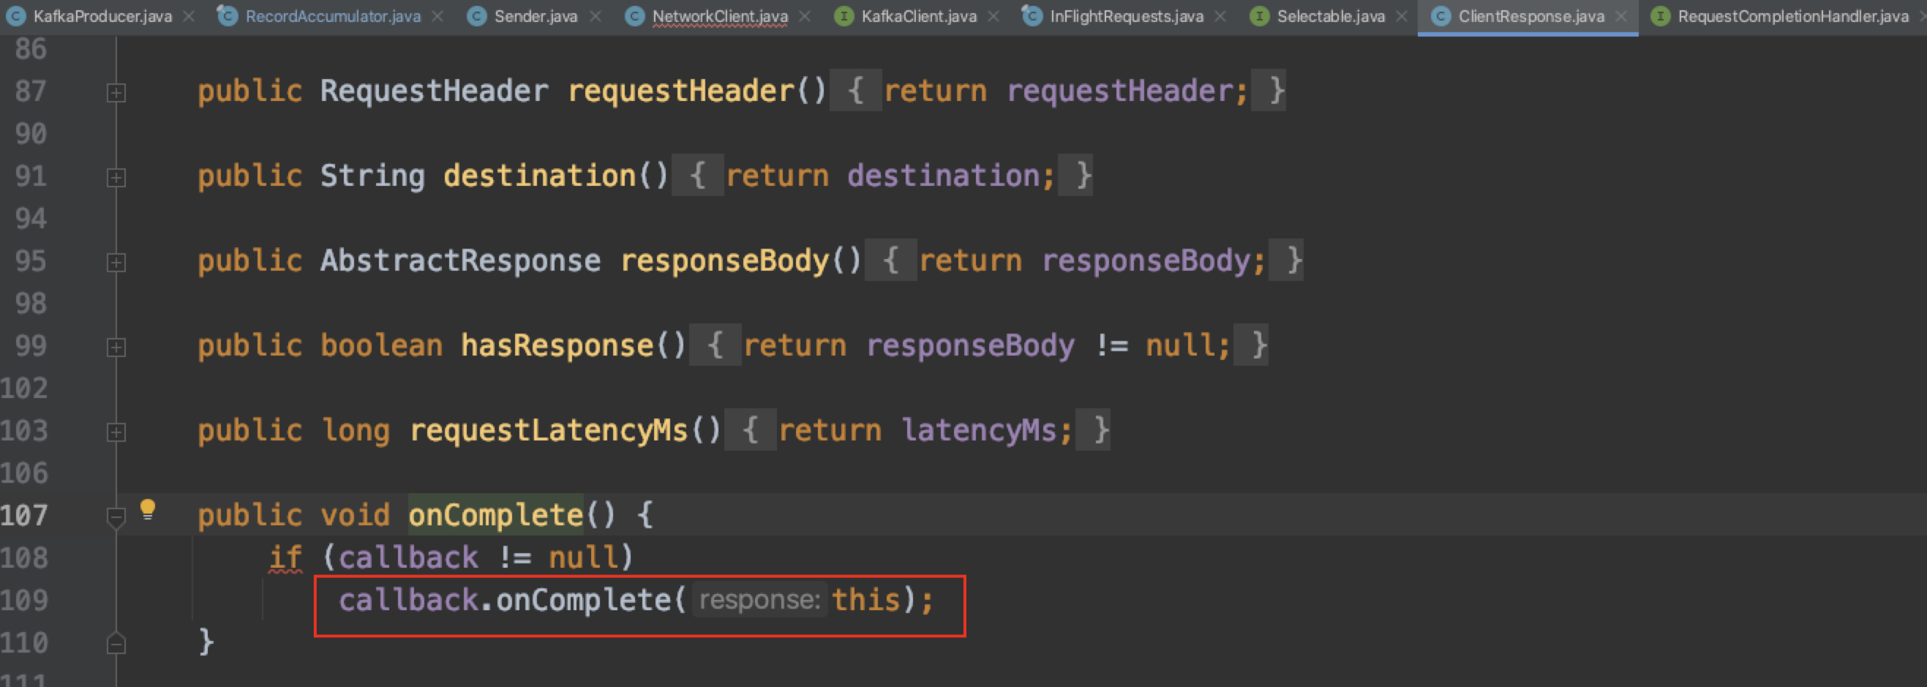1927x687 pixels.
Task: Expand the folded hasResponse() method
Action: 116,348
